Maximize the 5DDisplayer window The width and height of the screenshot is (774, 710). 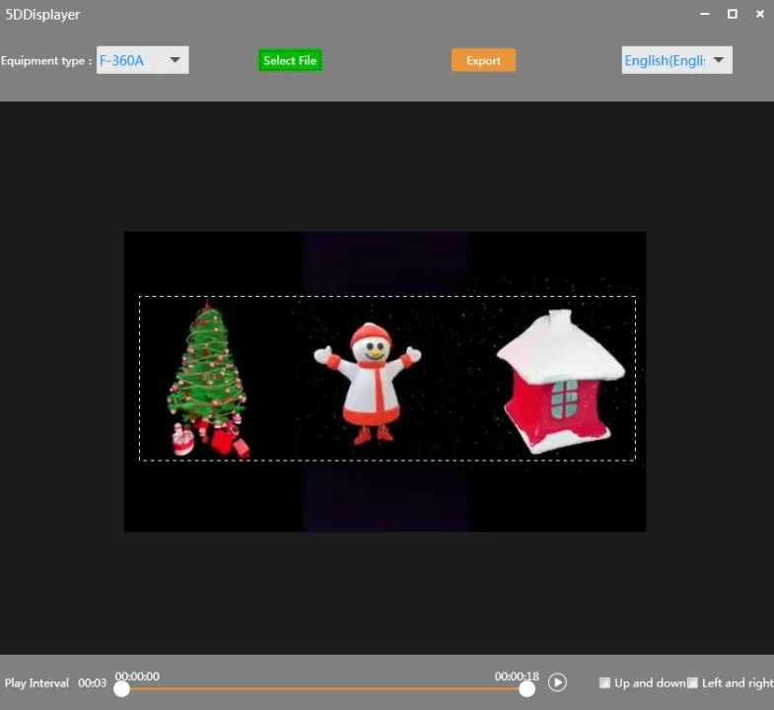(x=732, y=14)
